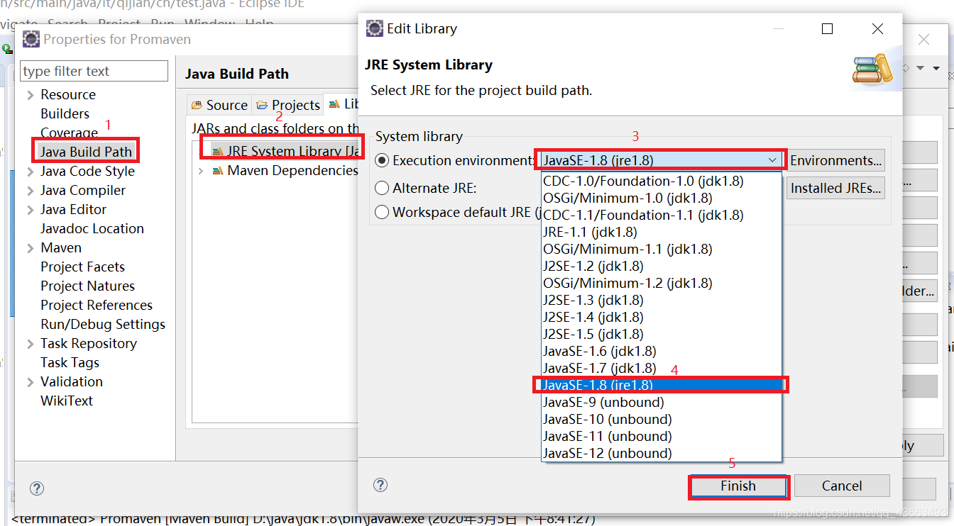Image resolution: width=954 pixels, height=526 pixels.
Task: Choose JavaSE-11 (unbound) option
Action: 662,436
